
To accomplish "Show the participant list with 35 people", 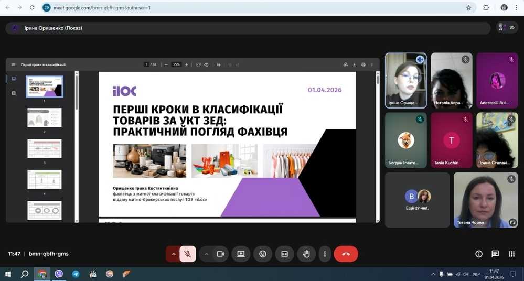I will 507,28.
